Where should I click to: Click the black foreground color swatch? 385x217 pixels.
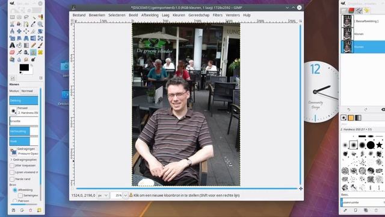[24, 68]
